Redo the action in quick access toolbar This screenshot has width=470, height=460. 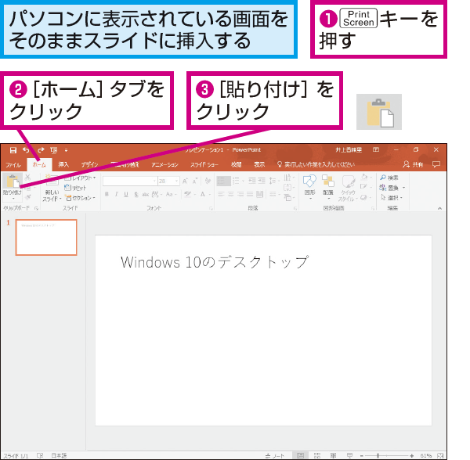point(41,150)
